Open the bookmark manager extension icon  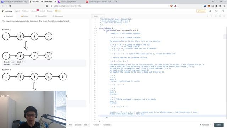coord(205,6)
